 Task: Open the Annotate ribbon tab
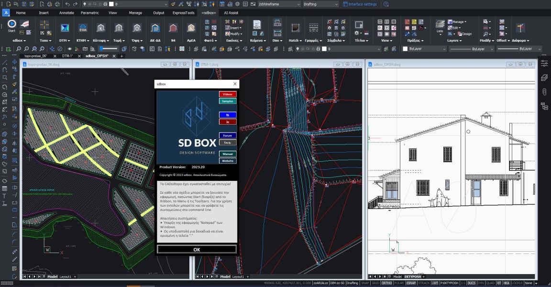click(x=66, y=12)
